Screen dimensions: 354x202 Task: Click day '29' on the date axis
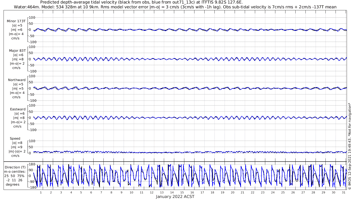coord(323,192)
